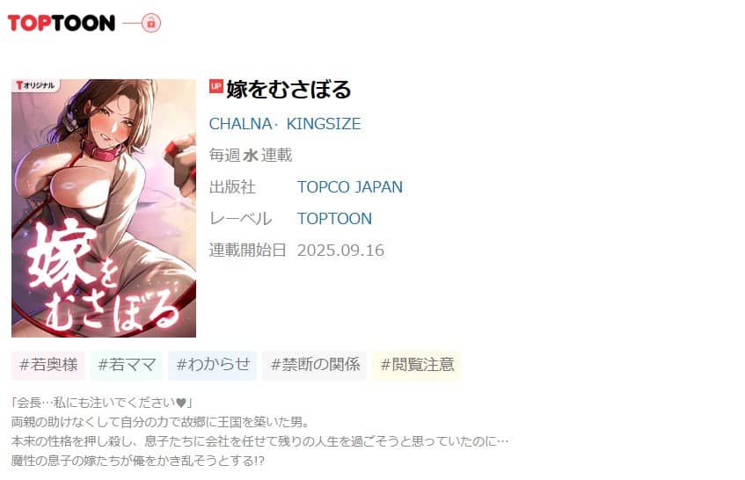745x480 pixels.
Task: Click the synopsis line starting with 「会長
Action: coord(102,403)
